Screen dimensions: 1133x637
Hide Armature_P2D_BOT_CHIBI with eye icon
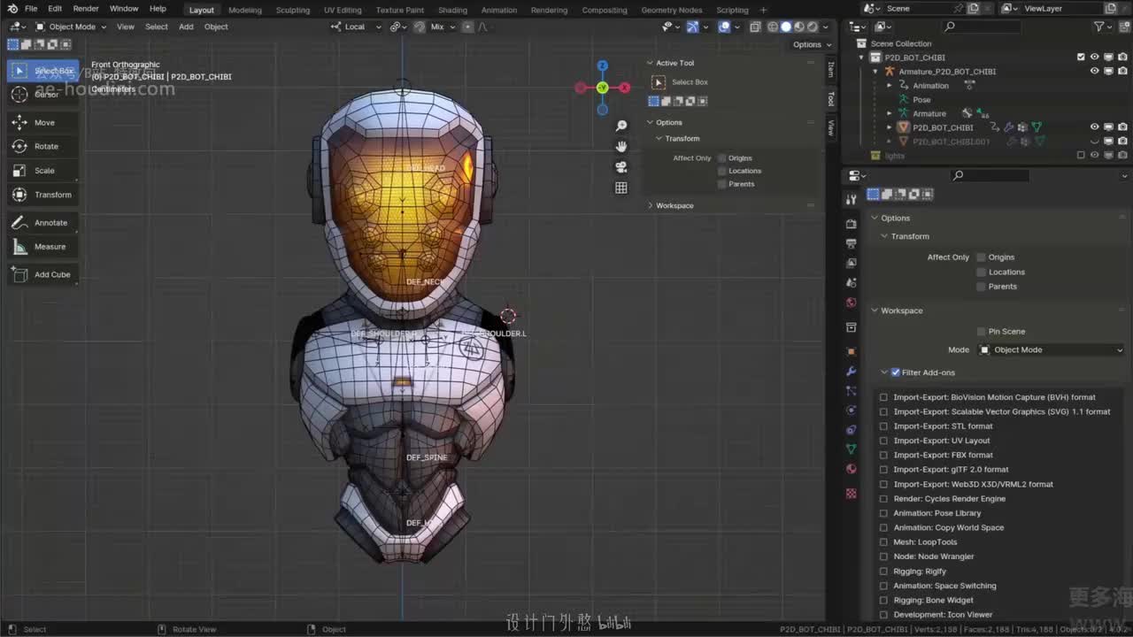tap(1094, 71)
